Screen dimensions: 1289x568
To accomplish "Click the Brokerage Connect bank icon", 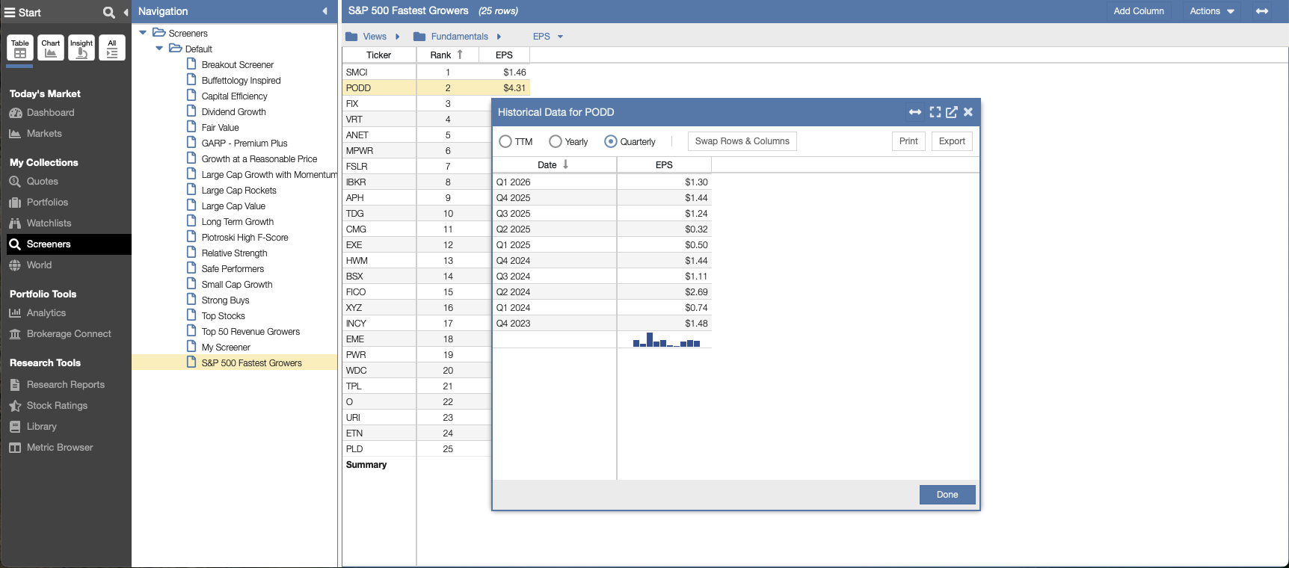I will pyautogui.click(x=15, y=334).
